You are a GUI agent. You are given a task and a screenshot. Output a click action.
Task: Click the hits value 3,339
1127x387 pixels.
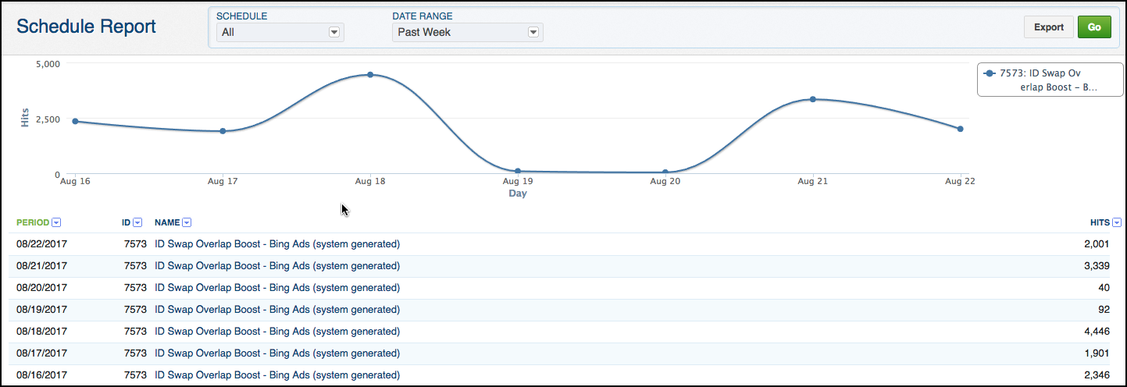(x=1096, y=266)
